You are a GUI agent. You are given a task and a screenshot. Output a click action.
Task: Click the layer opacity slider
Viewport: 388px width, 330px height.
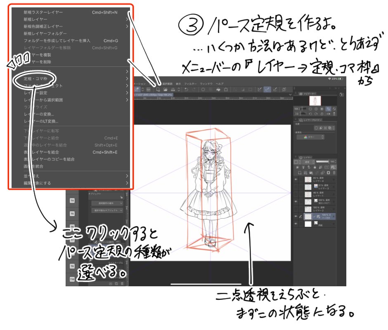pos(323,162)
